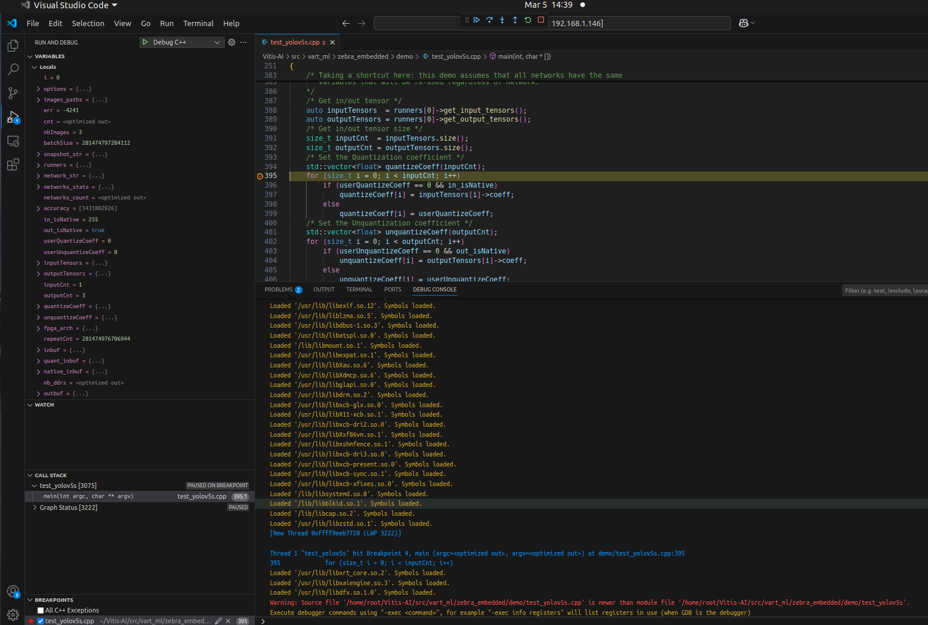Open launch.json with the gear icon
The width and height of the screenshot is (928, 625).
pyautogui.click(x=231, y=42)
